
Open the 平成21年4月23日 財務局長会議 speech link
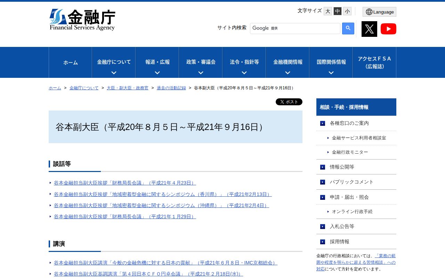[x=125, y=183]
